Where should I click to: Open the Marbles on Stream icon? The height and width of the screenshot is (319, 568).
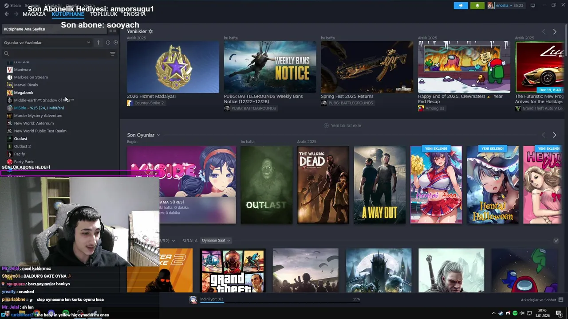(10, 77)
